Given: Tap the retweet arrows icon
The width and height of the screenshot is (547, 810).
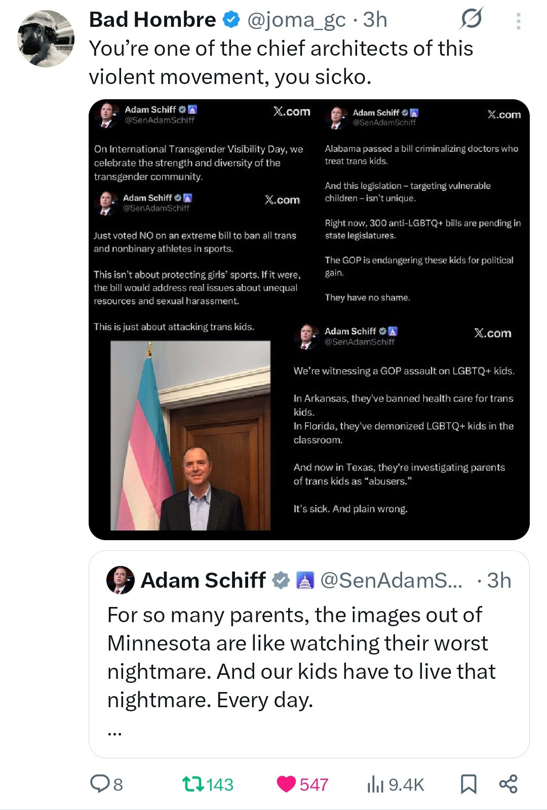Looking at the screenshot, I should point(193,784).
